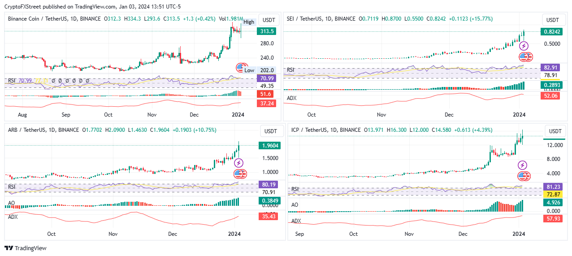
Task: Click USDT currency button on ICP chart
Action: (555, 131)
